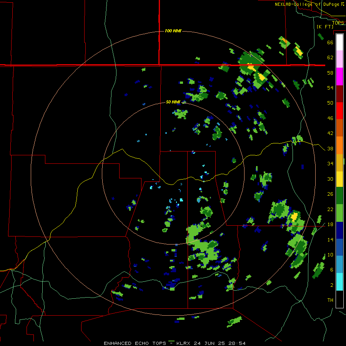This screenshot has height=346, width=346.
Task: Click the 50 NMI range ring label
Action: tap(173, 102)
